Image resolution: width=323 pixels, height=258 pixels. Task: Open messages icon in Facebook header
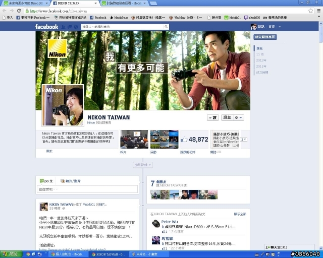70,27
